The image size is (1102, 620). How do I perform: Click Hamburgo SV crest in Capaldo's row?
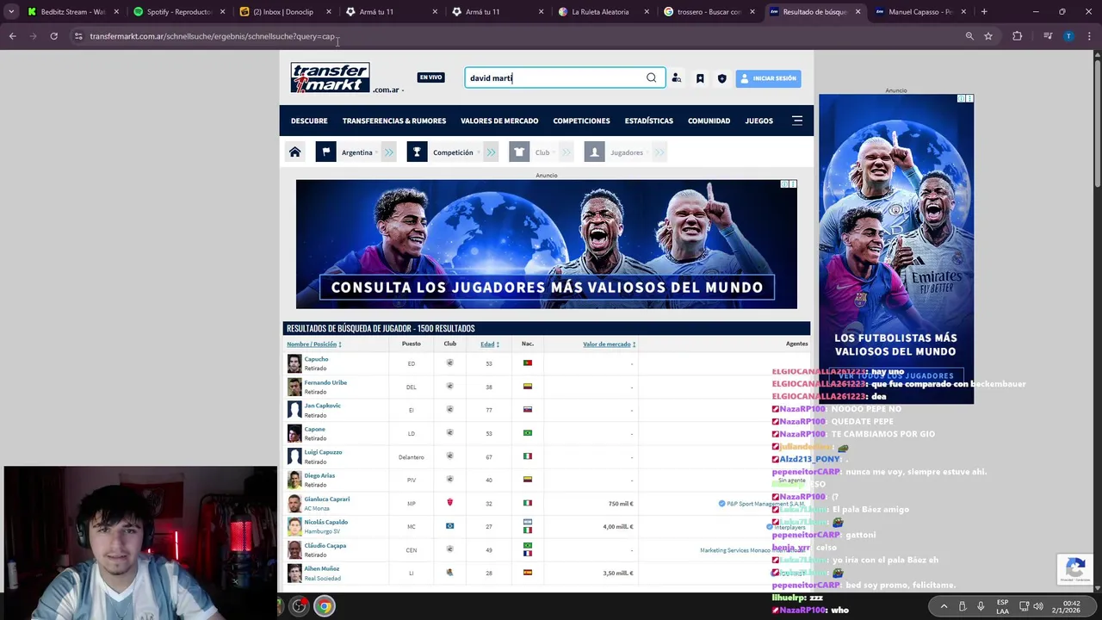point(449,526)
